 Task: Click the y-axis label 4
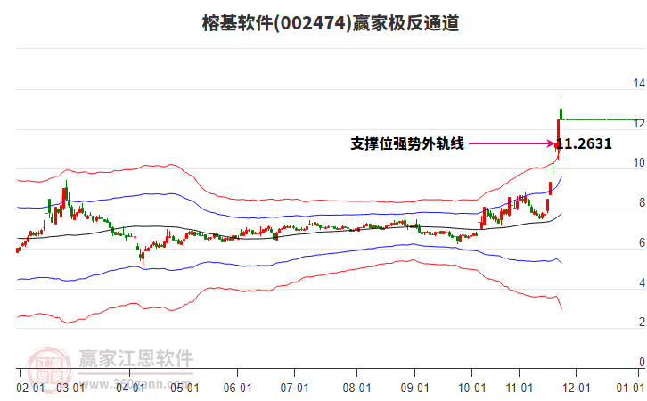coord(642,283)
